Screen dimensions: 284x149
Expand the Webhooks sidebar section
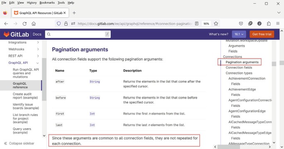click(x=38, y=49)
